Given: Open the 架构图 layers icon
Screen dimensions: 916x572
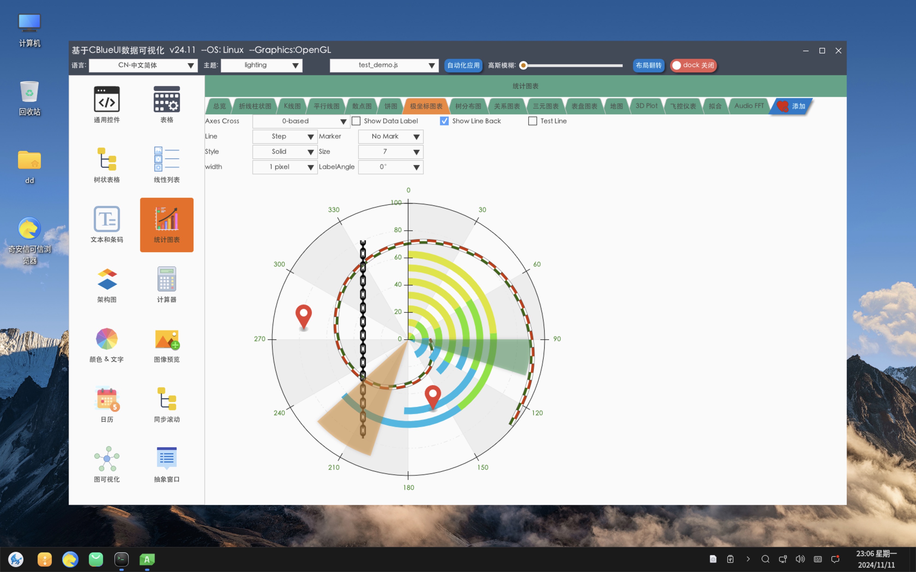Looking at the screenshot, I should click(107, 279).
